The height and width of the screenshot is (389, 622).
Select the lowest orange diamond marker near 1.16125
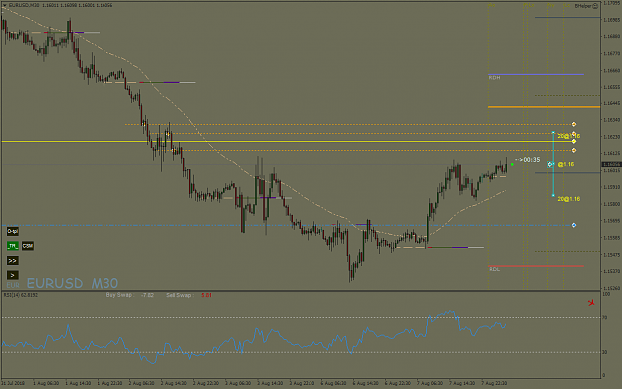[x=574, y=150]
